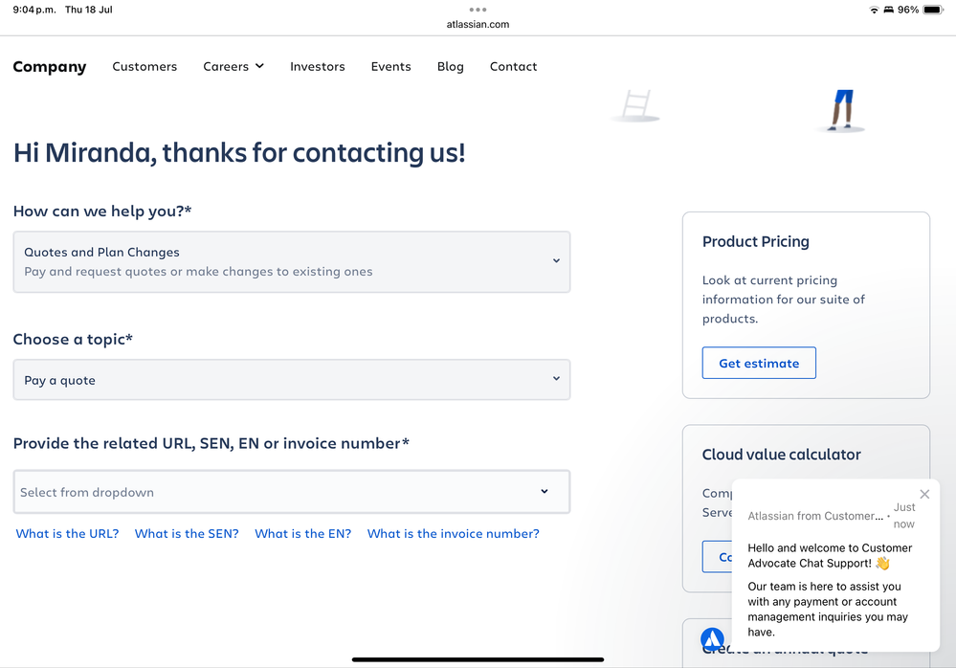Click the Get estimate button
The image size is (956, 668).
tap(759, 363)
